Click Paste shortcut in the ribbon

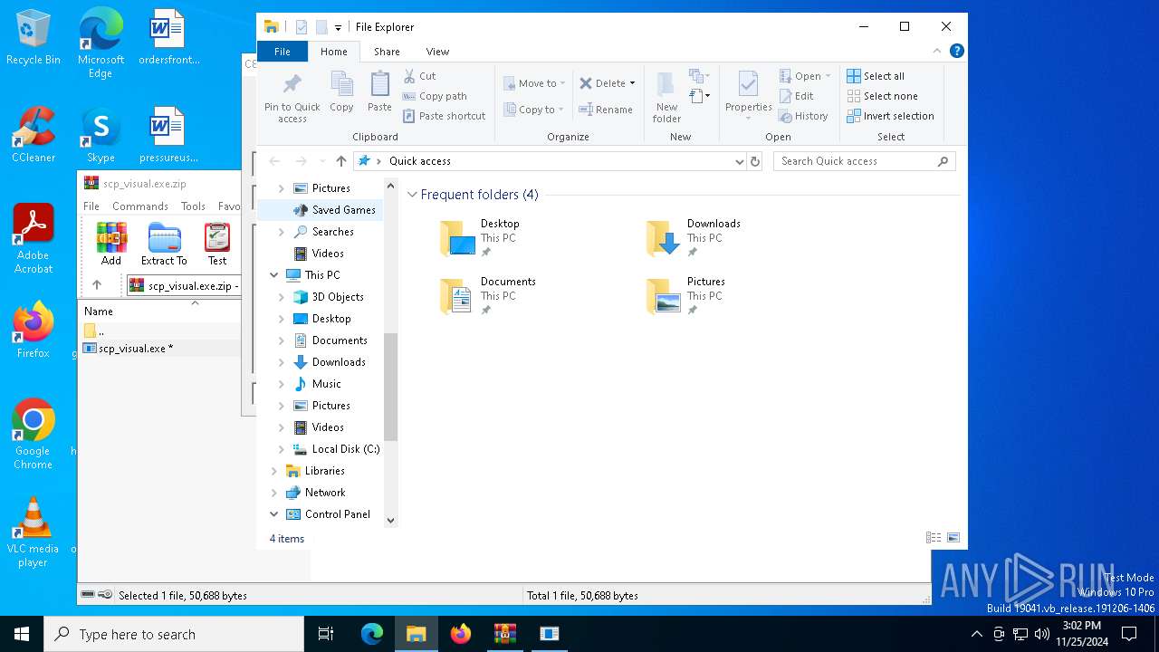tap(445, 116)
